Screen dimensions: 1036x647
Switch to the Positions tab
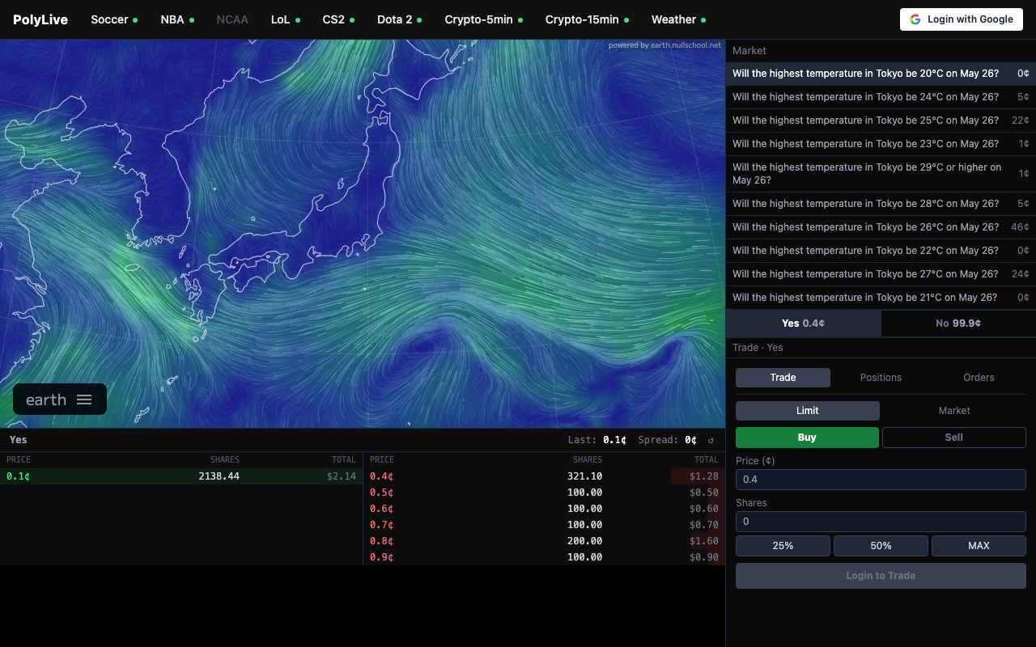(x=881, y=378)
